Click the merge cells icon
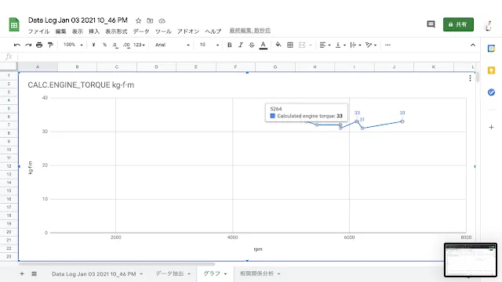The height and width of the screenshot is (282, 502). 302,45
